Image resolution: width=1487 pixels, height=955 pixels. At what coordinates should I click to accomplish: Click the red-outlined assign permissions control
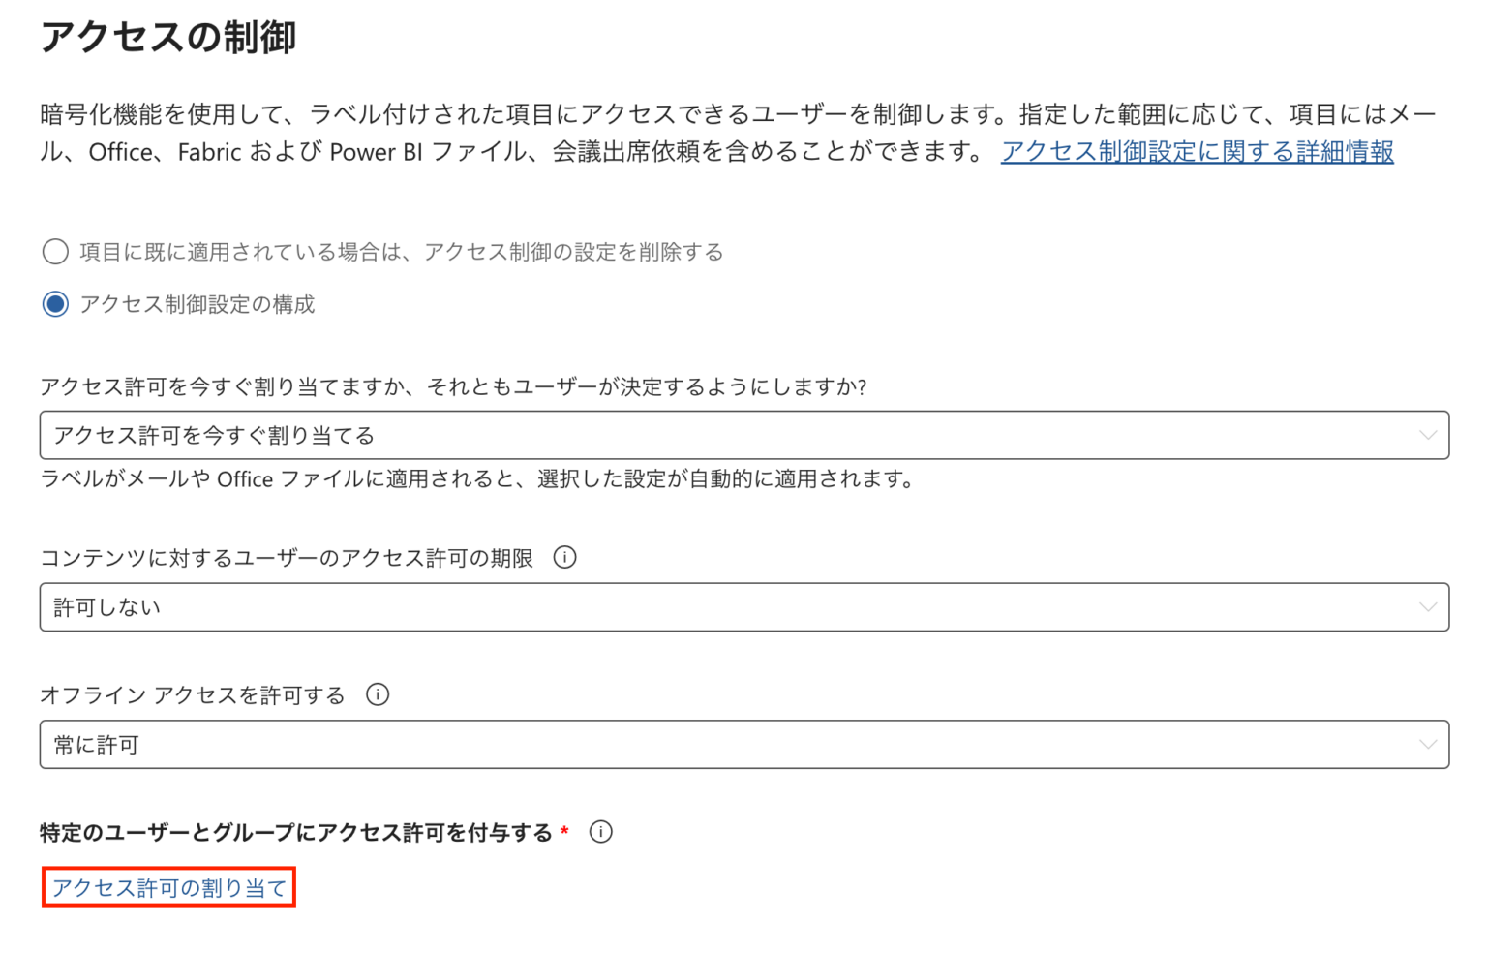168,884
